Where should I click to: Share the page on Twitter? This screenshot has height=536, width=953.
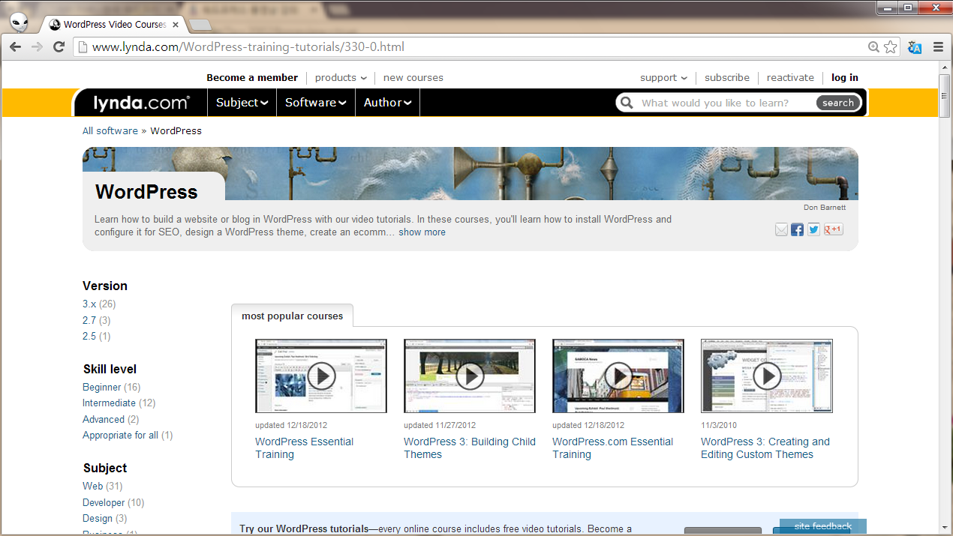coord(813,229)
